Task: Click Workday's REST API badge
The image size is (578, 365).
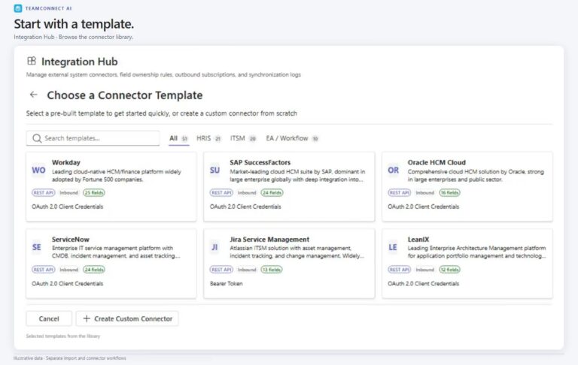Action: click(x=43, y=192)
